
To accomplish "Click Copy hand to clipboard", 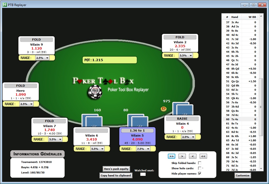I will coord(116,176).
